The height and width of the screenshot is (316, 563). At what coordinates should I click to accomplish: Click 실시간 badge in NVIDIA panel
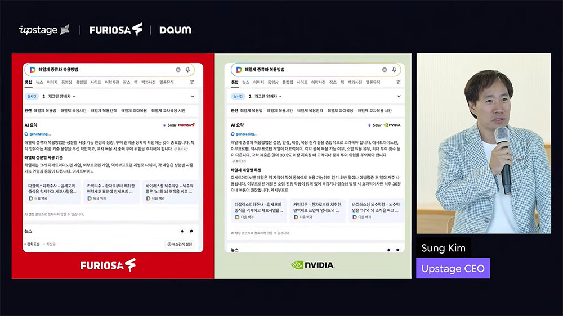(238, 97)
